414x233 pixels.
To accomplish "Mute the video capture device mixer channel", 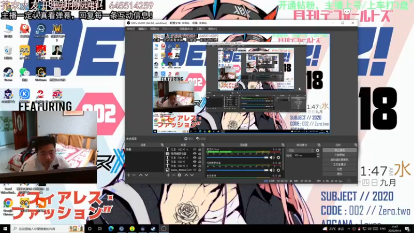I will tap(272, 170).
